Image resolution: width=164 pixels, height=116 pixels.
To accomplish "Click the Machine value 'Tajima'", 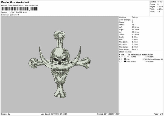I will (x=135, y=17).
